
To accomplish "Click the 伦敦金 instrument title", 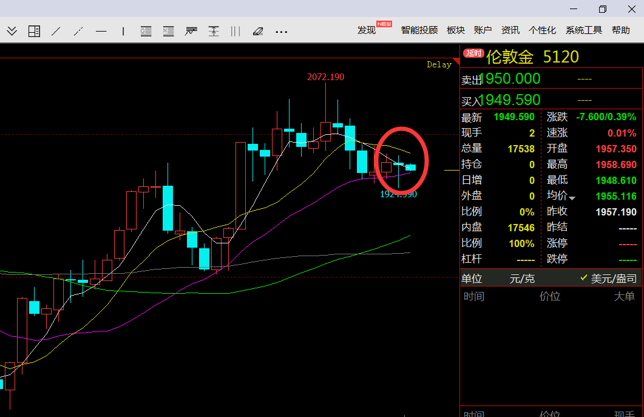I will click(510, 57).
